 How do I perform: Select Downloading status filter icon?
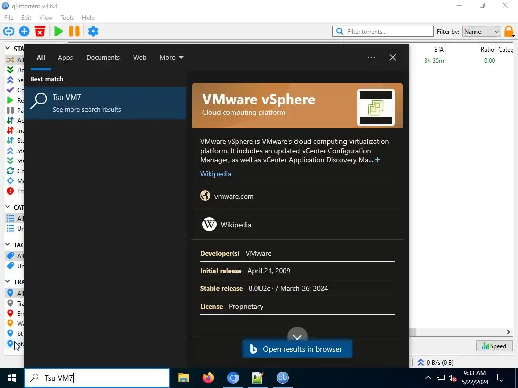pyautogui.click(x=10, y=70)
